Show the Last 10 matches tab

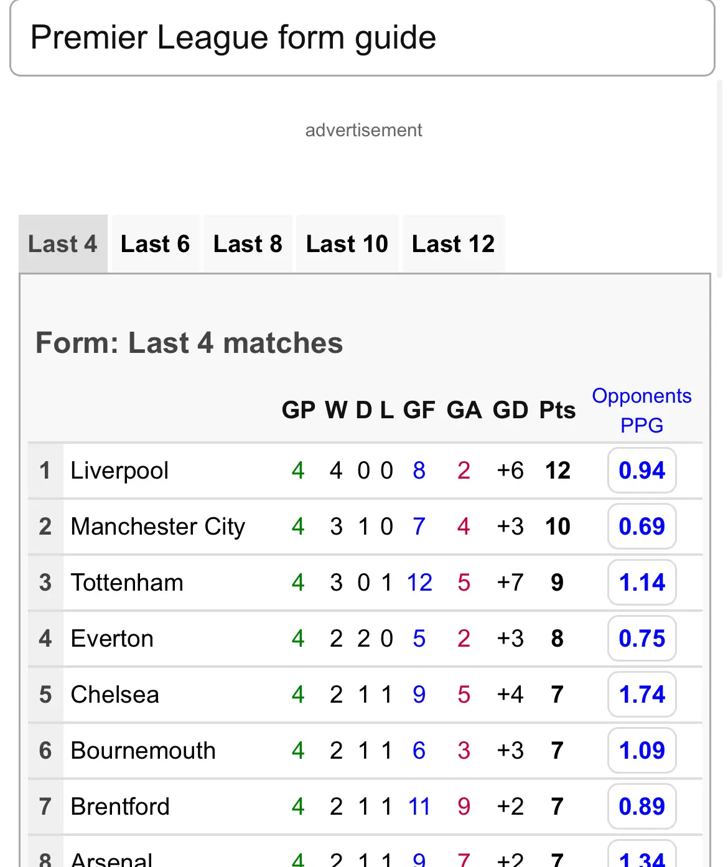pos(347,244)
